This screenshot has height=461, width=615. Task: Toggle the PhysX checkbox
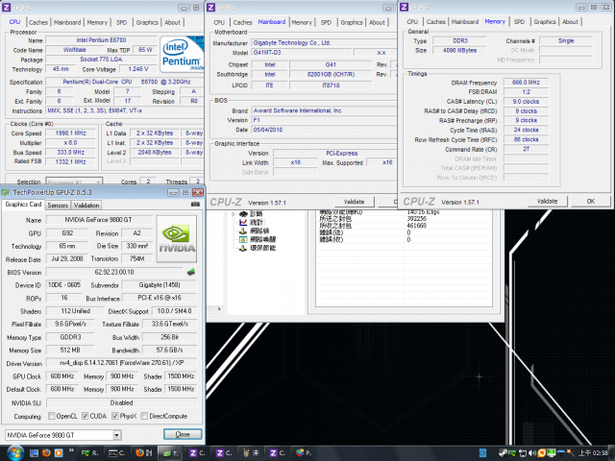pos(115,416)
